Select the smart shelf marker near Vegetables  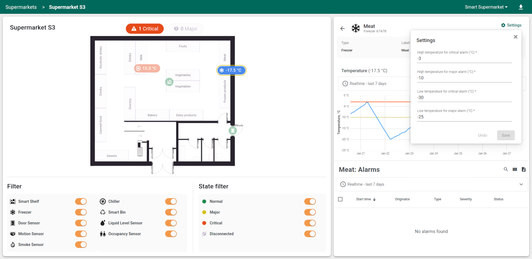coord(169,82)
